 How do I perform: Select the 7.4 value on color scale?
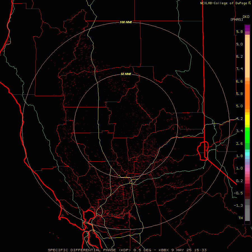(239, 69)
